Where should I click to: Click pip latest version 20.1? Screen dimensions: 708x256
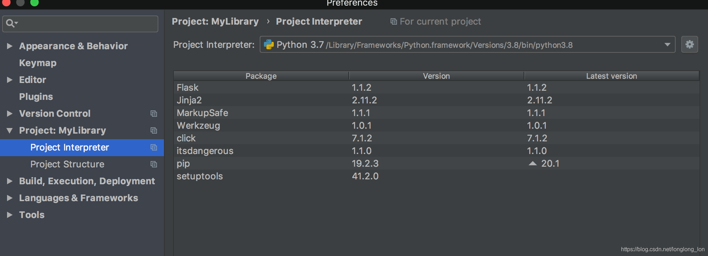(x=550, y=164)
